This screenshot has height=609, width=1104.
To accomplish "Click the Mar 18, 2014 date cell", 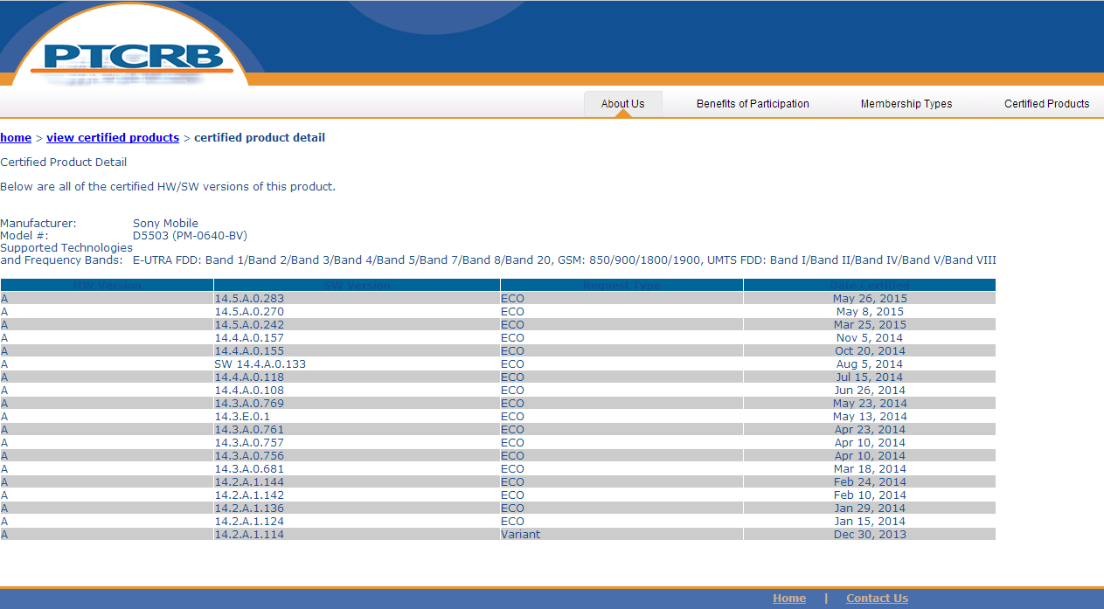I will [870, 469].
